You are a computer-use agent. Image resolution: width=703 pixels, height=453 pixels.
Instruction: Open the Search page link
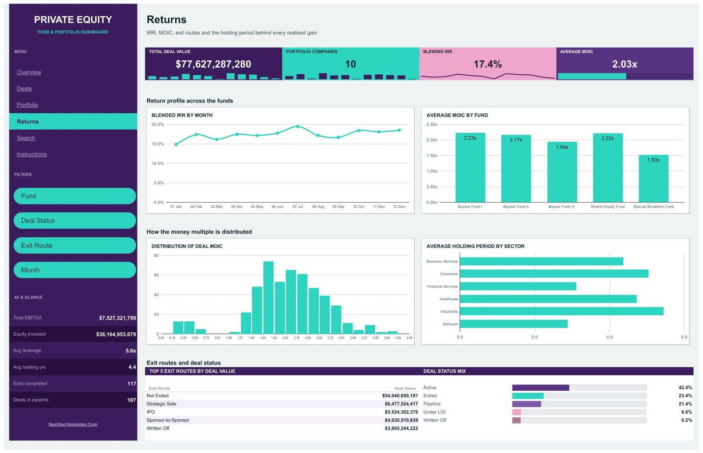(x=26, y=138)
